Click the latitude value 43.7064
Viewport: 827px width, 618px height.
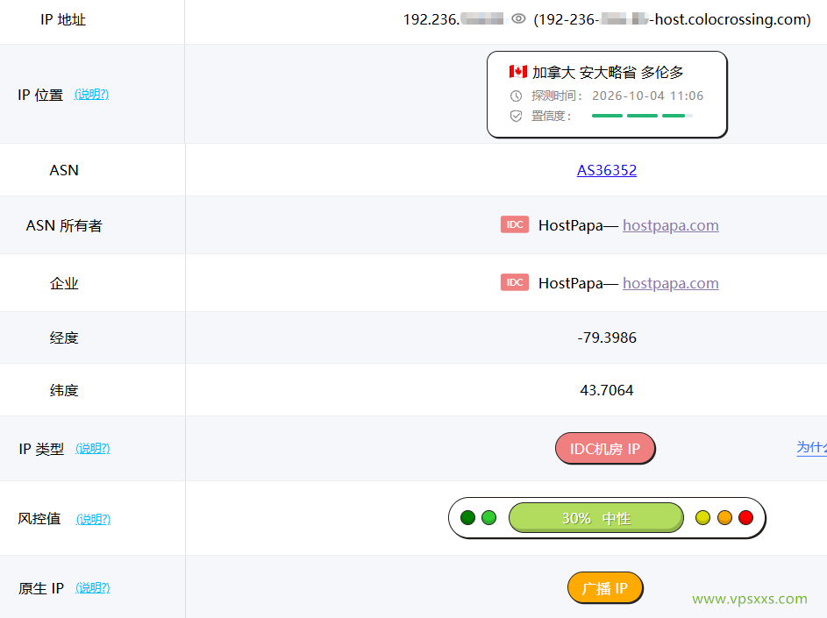(607, 390)
